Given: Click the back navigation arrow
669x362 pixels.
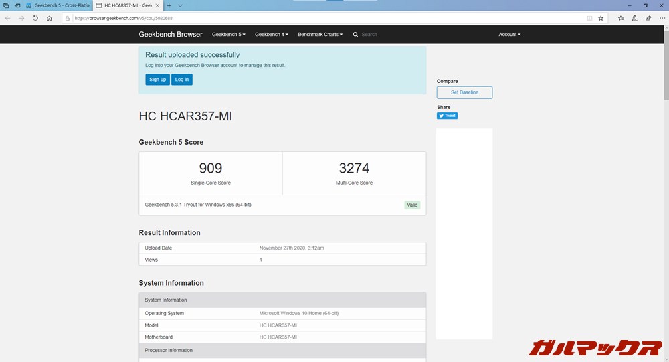Looking at the screenshot, I should [7, 18].
